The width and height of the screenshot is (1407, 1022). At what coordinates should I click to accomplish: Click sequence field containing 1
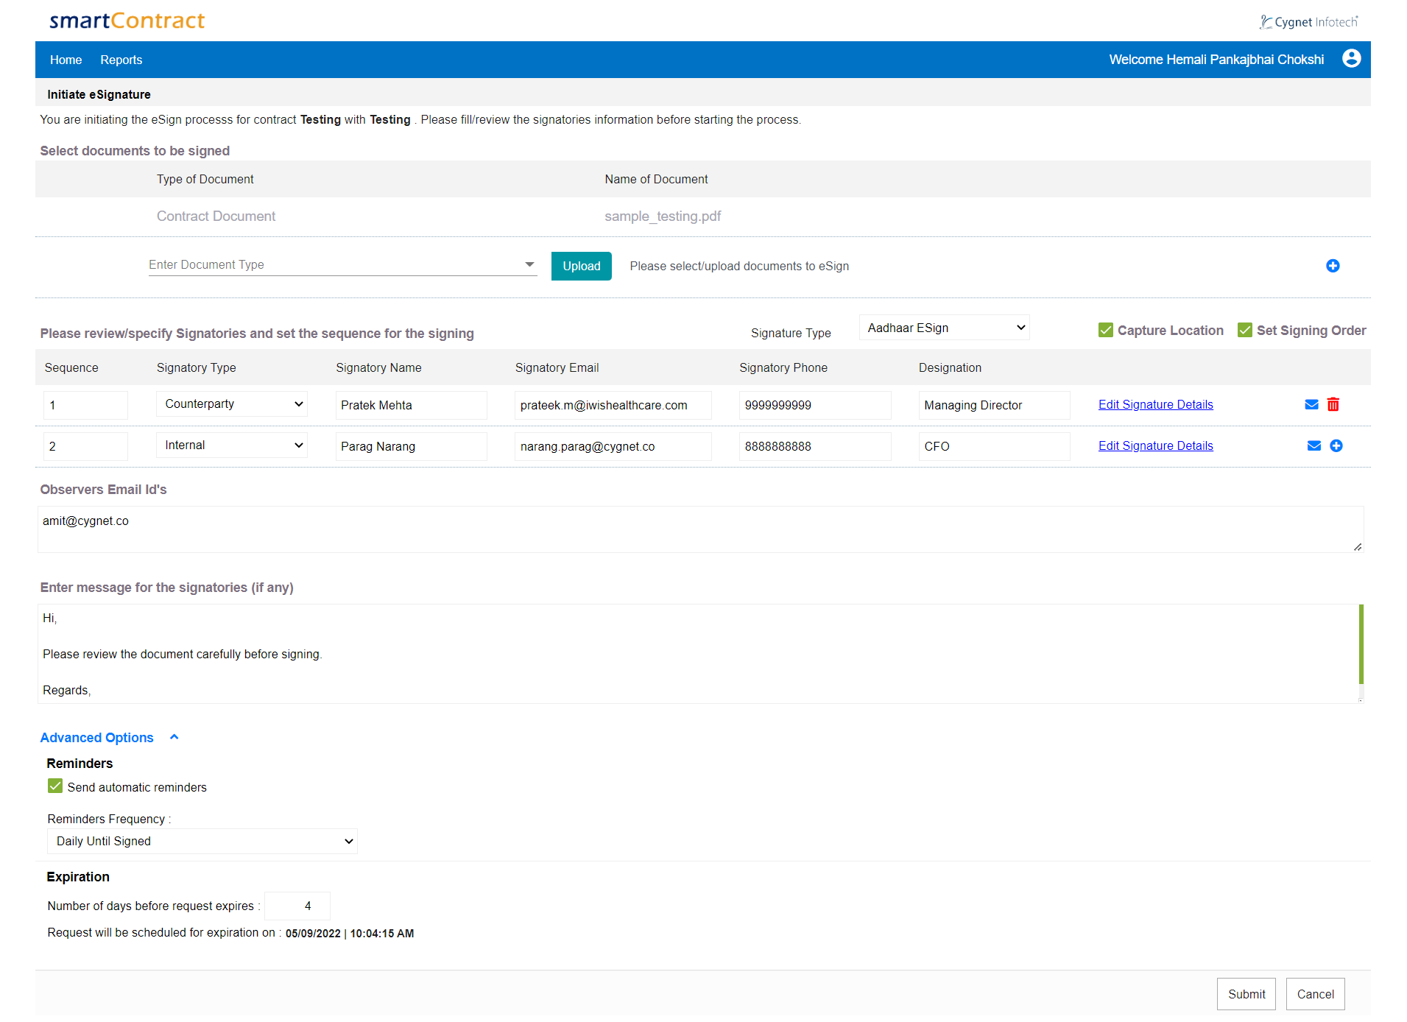[85, 405]
